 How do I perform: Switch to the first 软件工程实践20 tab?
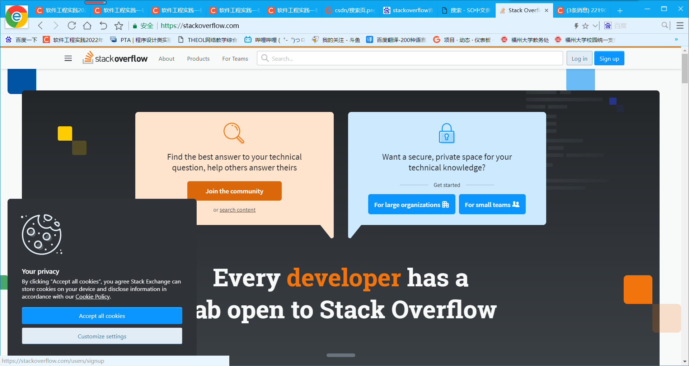[x=62, y=10]
